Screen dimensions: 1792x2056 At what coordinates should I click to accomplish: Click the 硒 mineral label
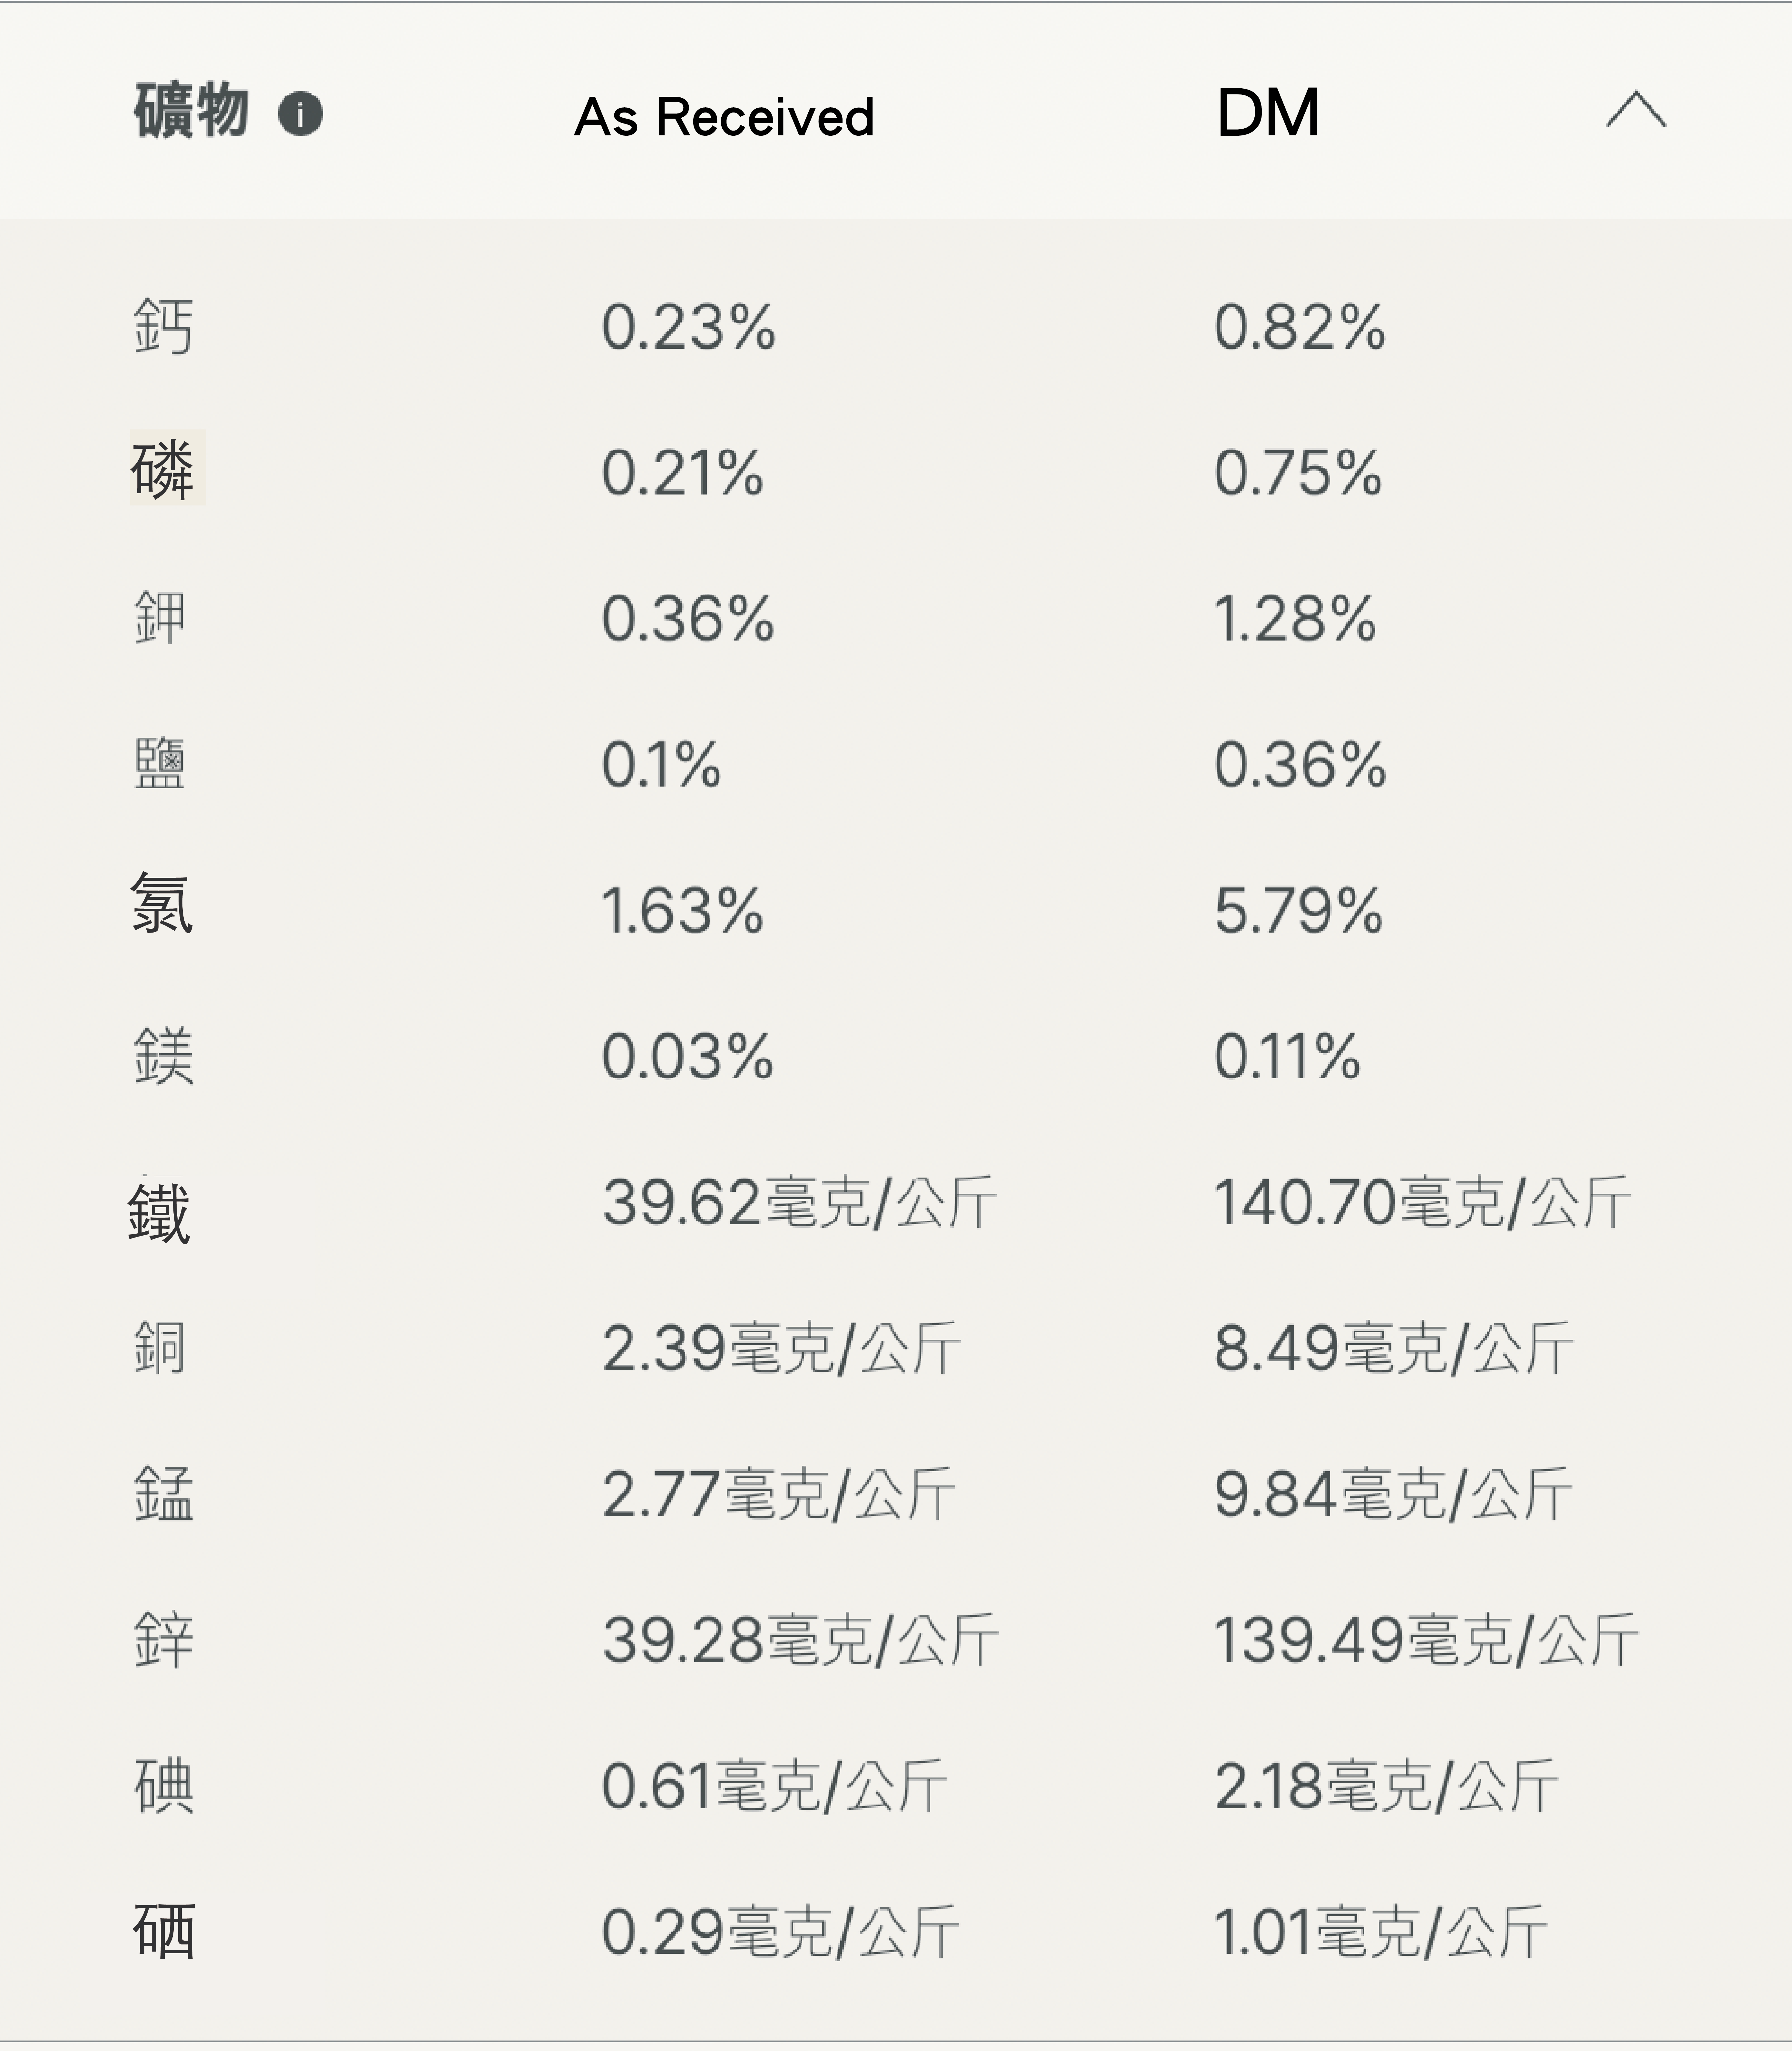pos(163,1932)
